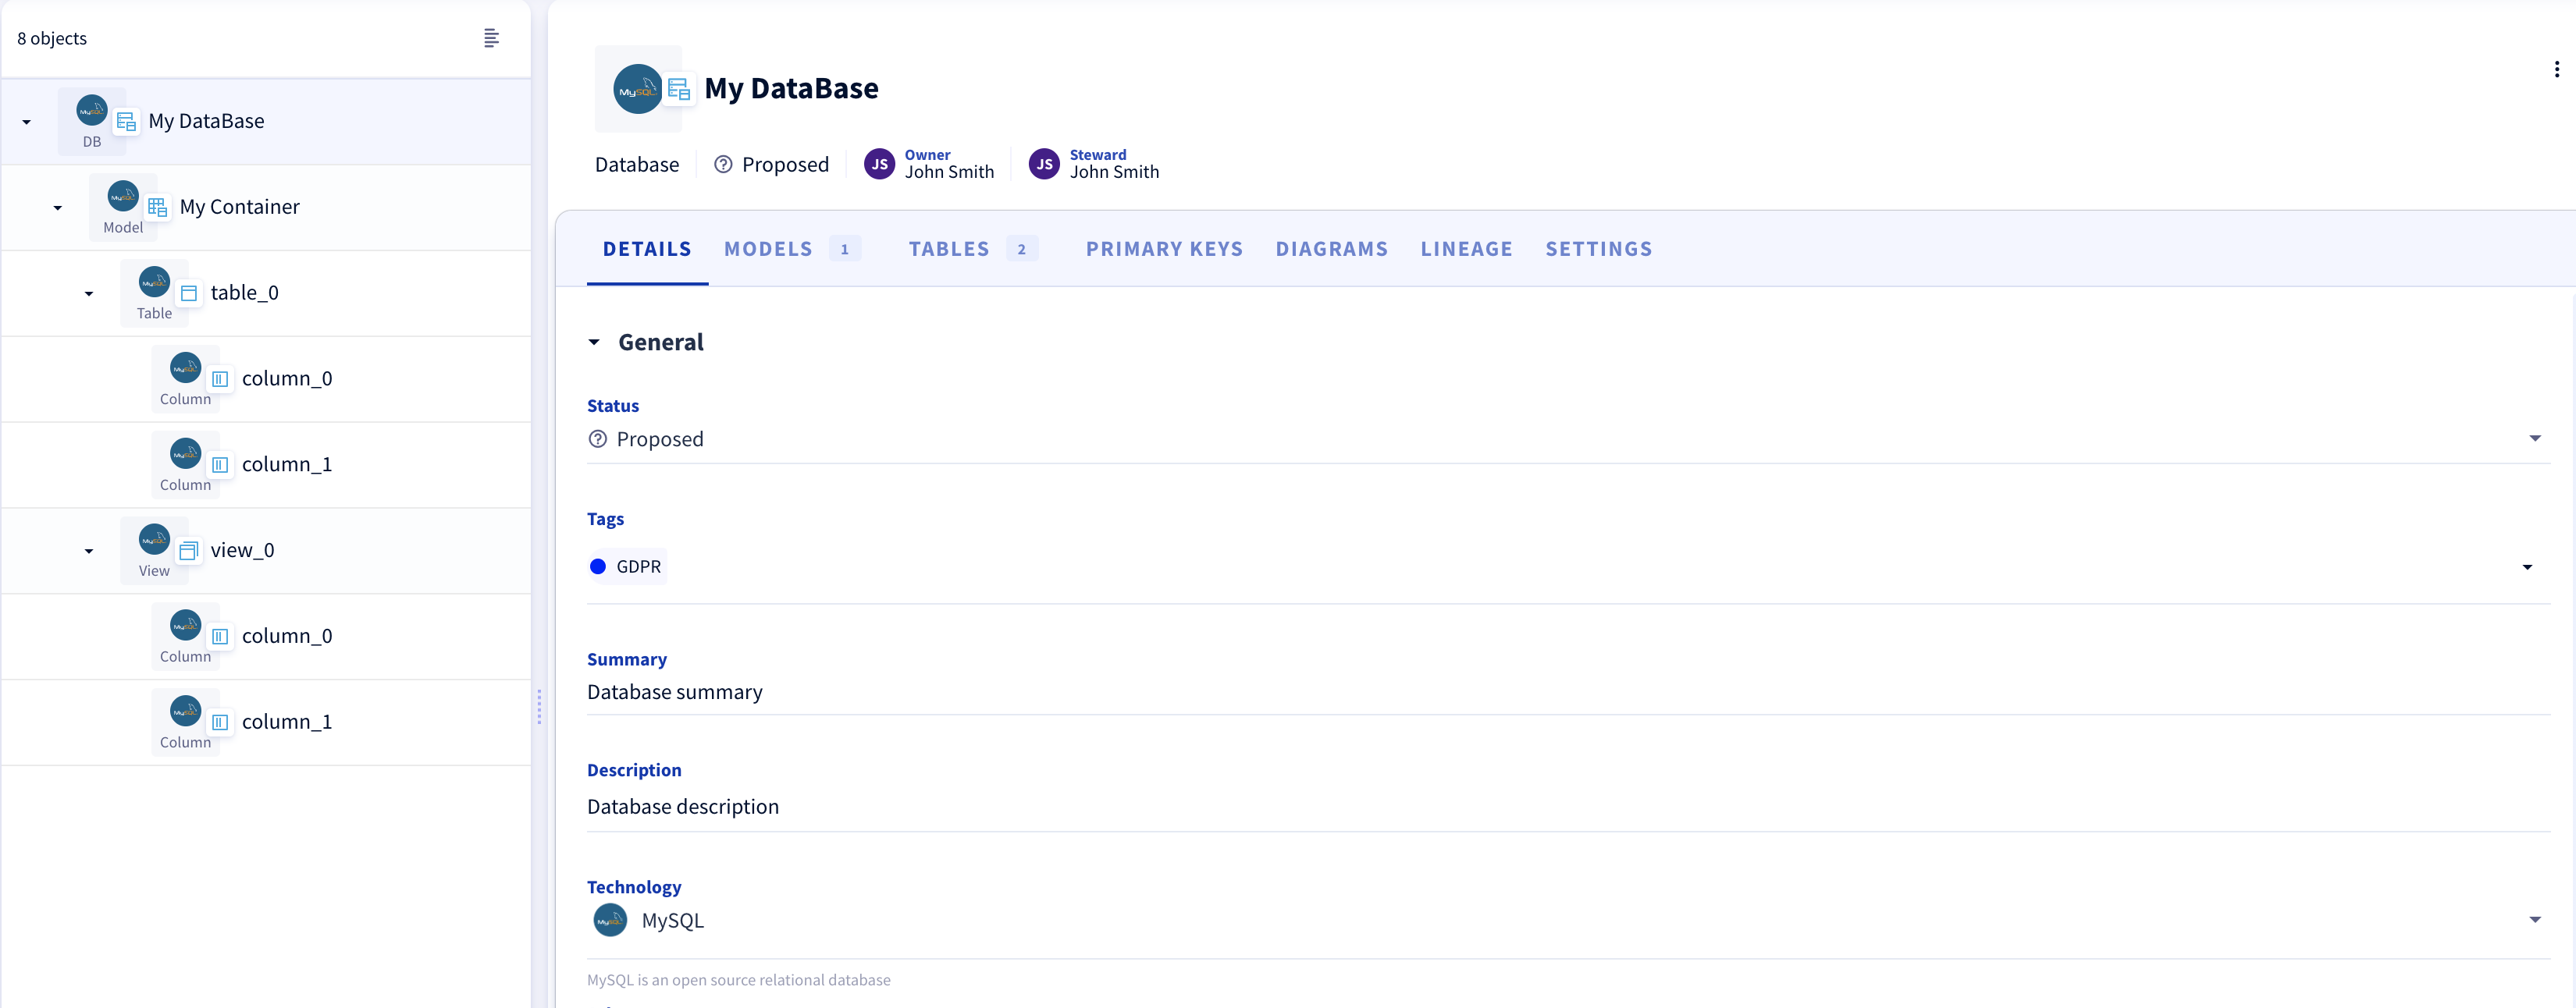Collapse the General section
Image resolution: width=2576 pixels, height=1008 pixels.
(x=594, y=342)
